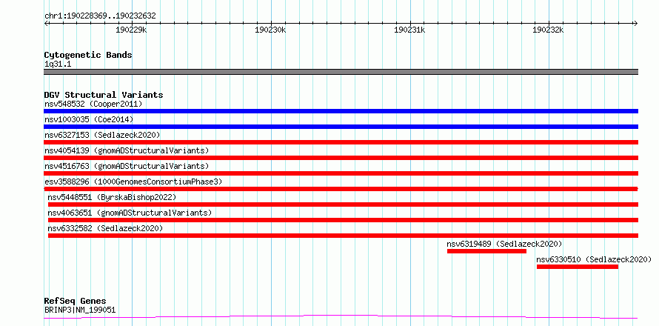Click the left arrowhead of the ruler
The height and width of the screenshot is (326, 659).
pyautogui.click(x=46, y=23)
